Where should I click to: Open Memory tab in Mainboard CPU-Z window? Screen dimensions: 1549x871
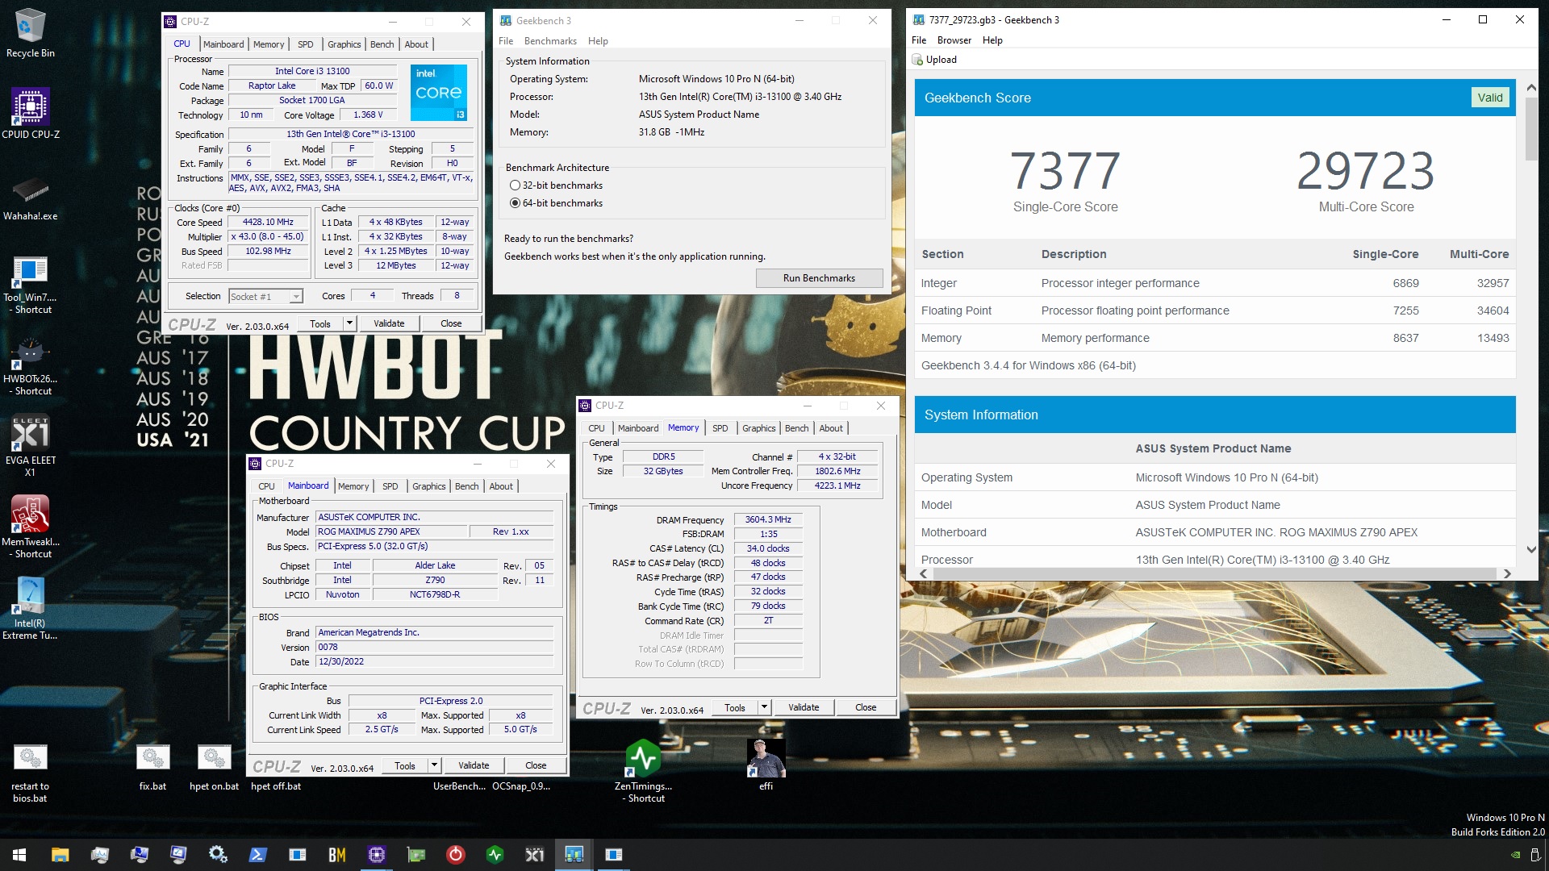pos(353,486)
